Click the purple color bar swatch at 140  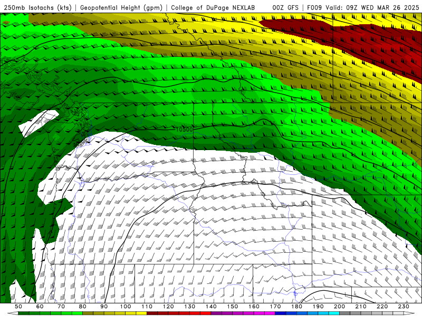216,313
